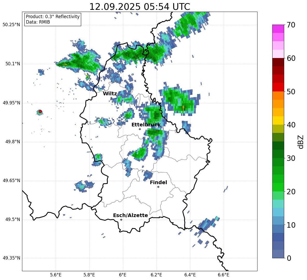Click the 'Data: RMIB' text
307x280 pixels.
[x=38, y=22]
